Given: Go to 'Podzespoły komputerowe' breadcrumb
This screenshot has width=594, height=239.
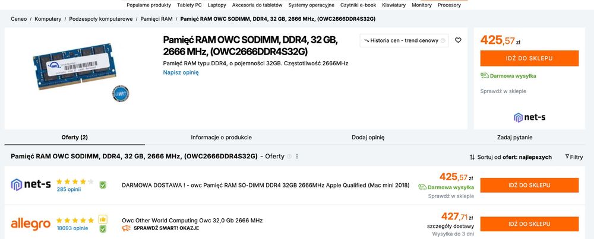Looking at the screenshot, I should click(101, 18).
